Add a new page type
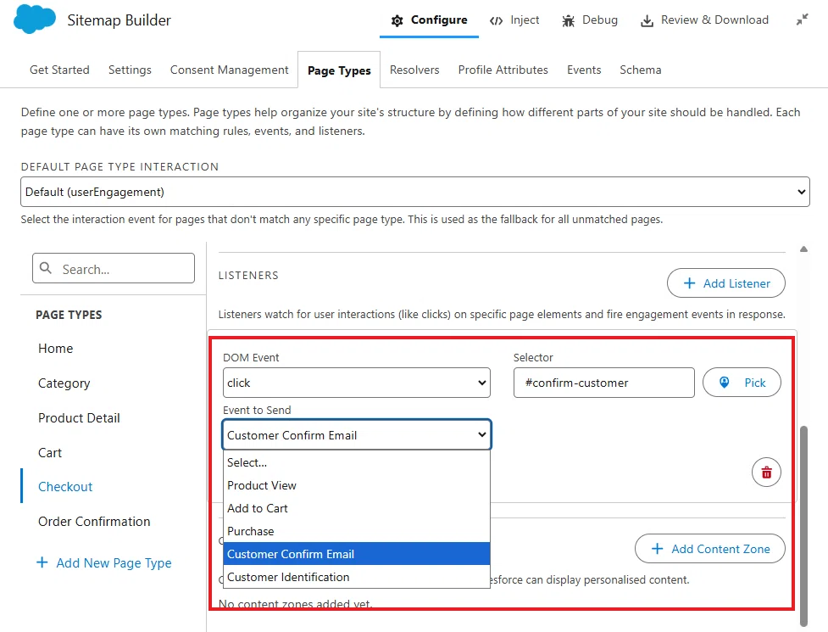The width and height of the screenshot is (828, 632). 104,562
